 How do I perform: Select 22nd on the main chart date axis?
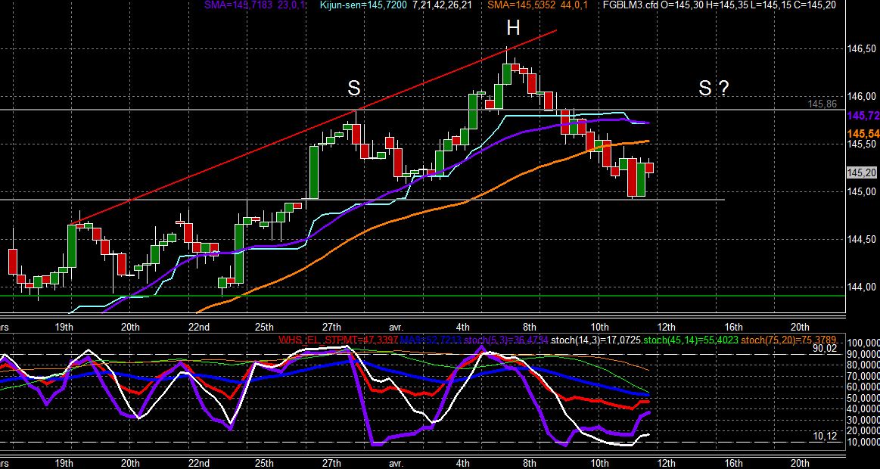click(199, 327)
